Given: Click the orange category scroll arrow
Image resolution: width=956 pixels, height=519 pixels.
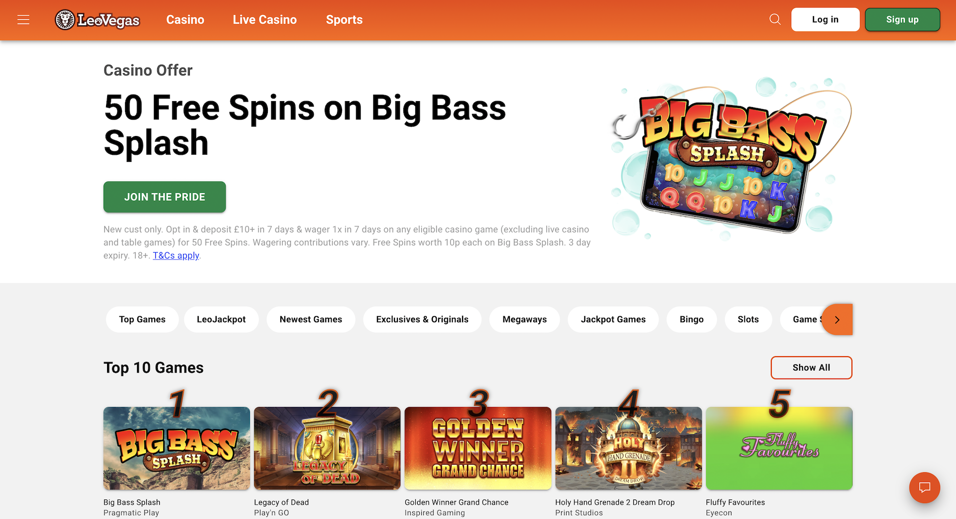Looking at the screenshot, I should [837, 319].
